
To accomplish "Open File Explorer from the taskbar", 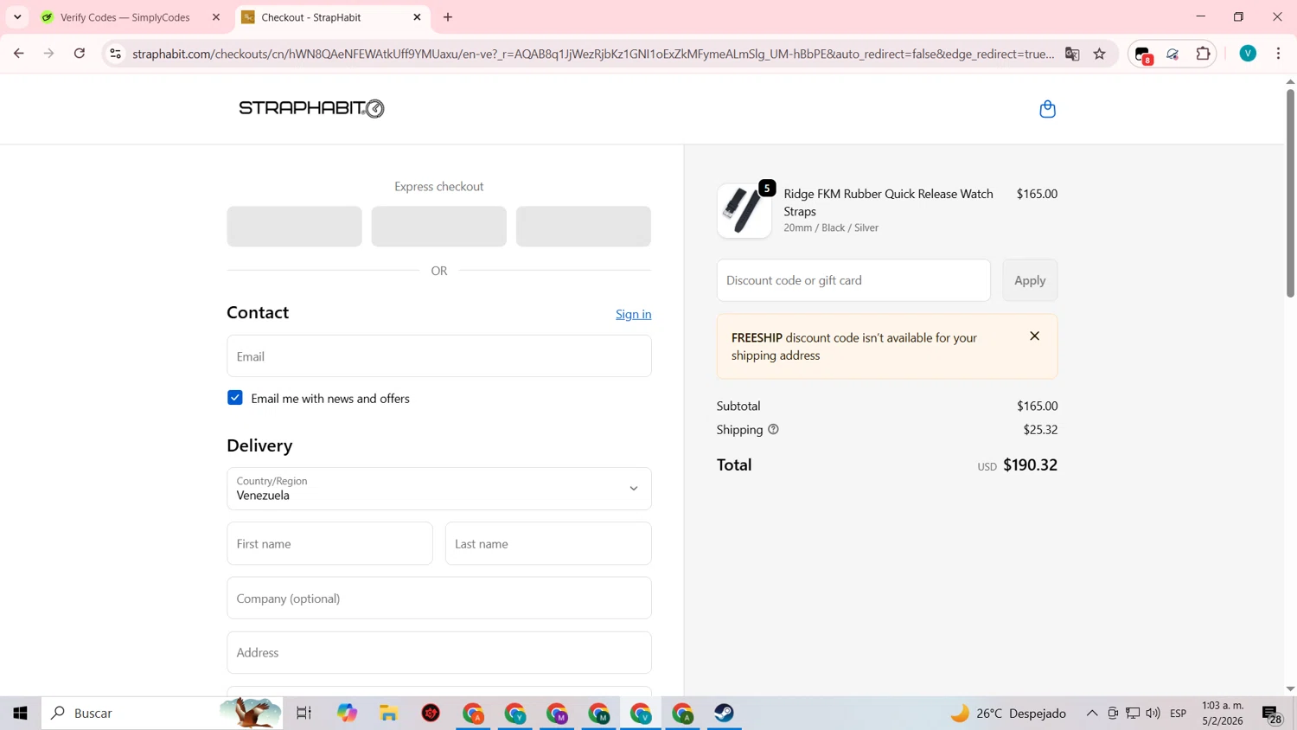I will (389, 714).
